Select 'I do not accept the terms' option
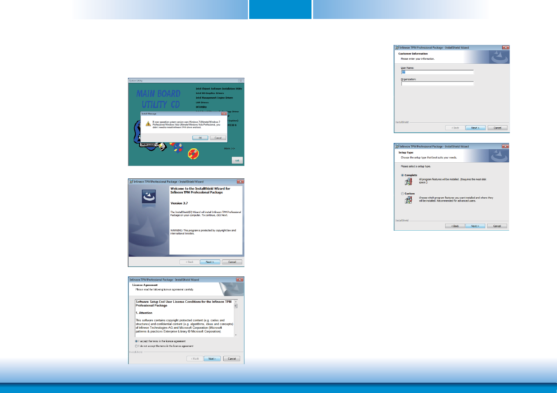The image size is (557, 393). coord(164,346)
